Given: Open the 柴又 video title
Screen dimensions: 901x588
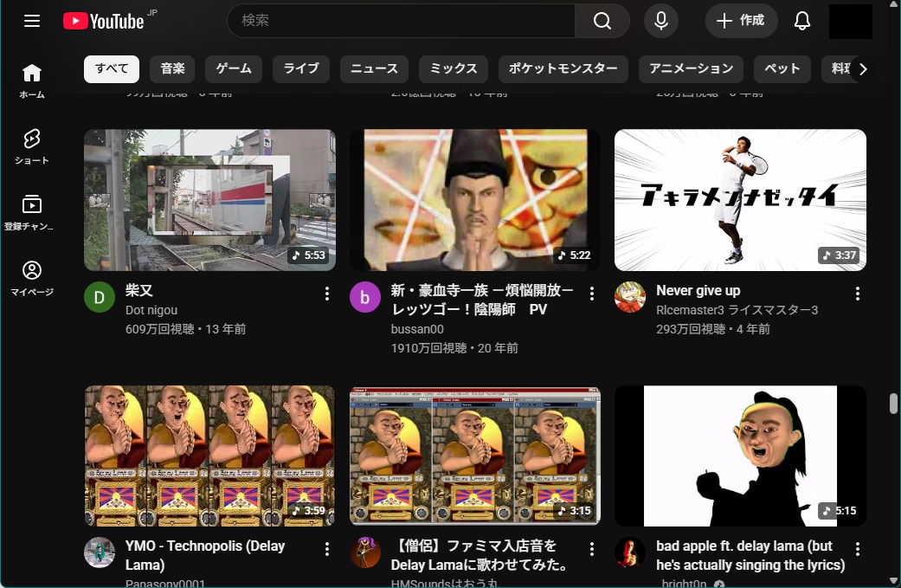Looking at the screenshot, I should click(139, 290).
